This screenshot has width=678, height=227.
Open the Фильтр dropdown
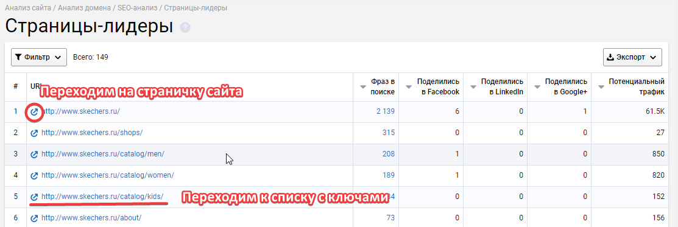point(39,57)
